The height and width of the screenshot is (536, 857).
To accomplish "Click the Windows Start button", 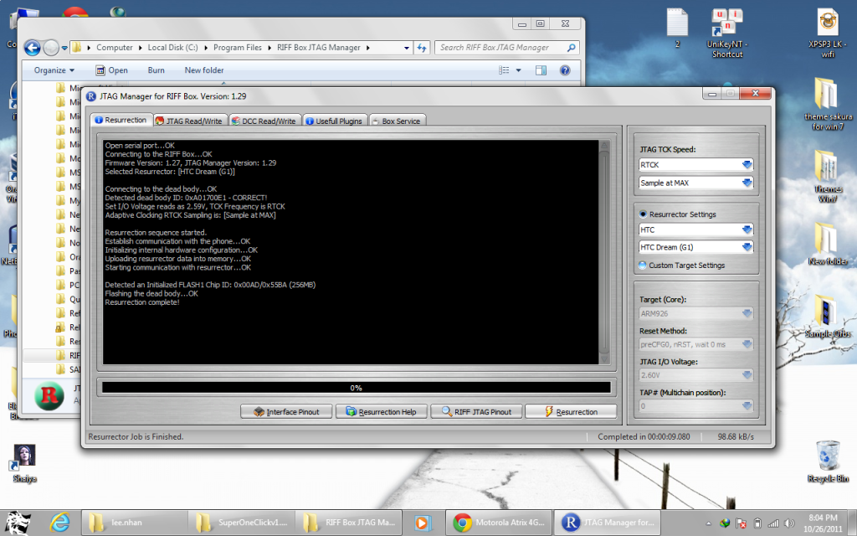I will click(x=17, y=523).
